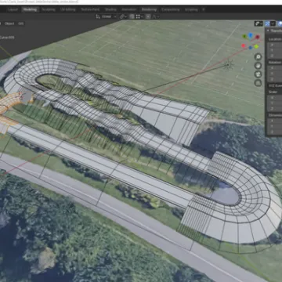Open proportional editing falloff dropdown
Screen dimensions: 282x282
coord(155,16)
